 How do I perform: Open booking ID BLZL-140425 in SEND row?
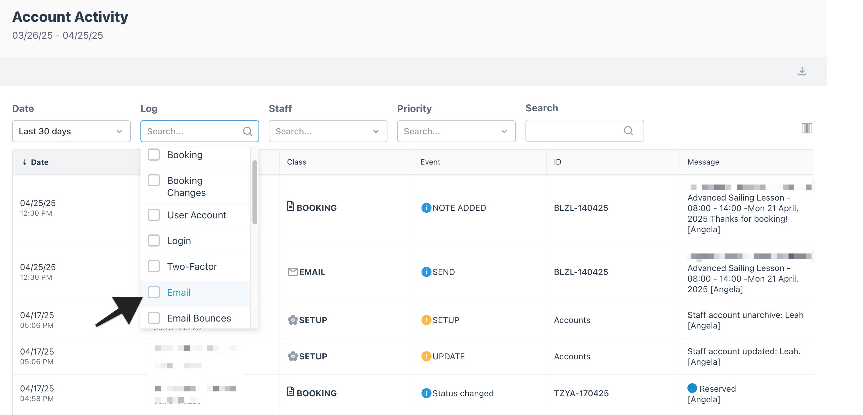click(x=581, y=272)
